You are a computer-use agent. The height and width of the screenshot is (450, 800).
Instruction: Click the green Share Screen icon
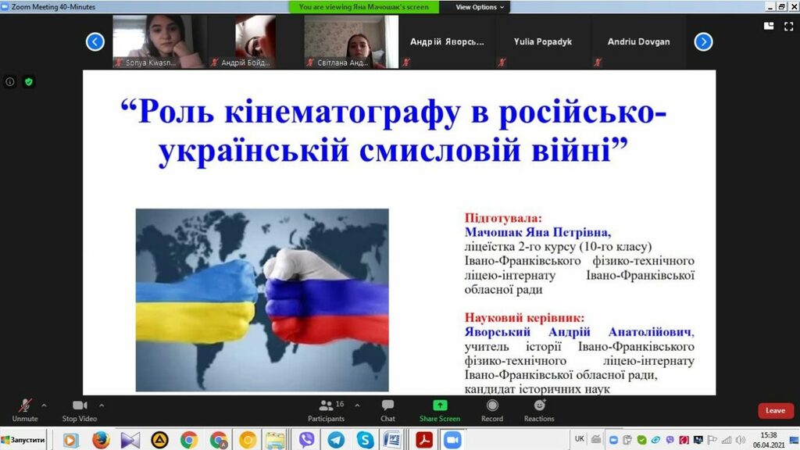440,405
